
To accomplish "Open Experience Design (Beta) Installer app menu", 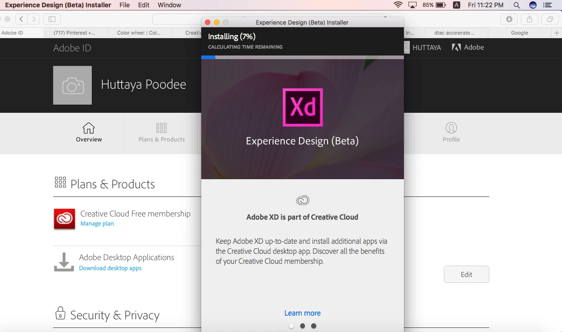I will [x=58, y=5].
